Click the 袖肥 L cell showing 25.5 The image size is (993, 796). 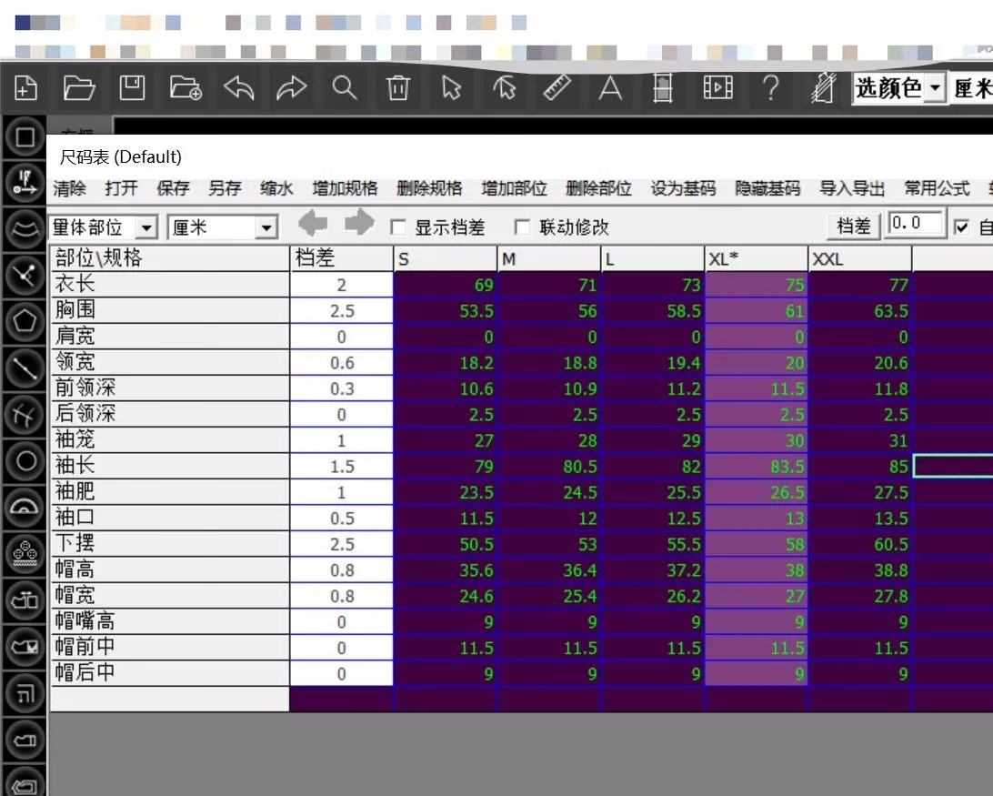[653, 492]
